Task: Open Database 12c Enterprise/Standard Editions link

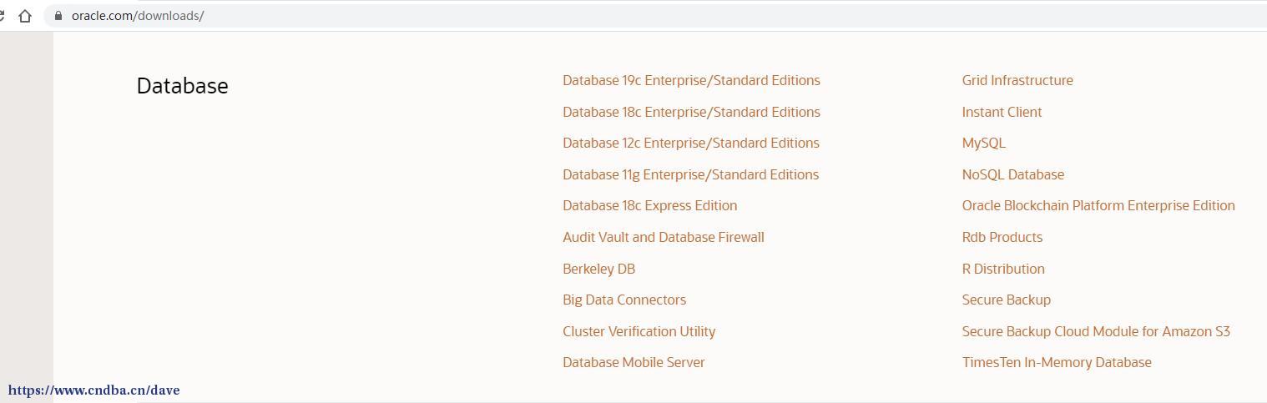Action: 691,144
